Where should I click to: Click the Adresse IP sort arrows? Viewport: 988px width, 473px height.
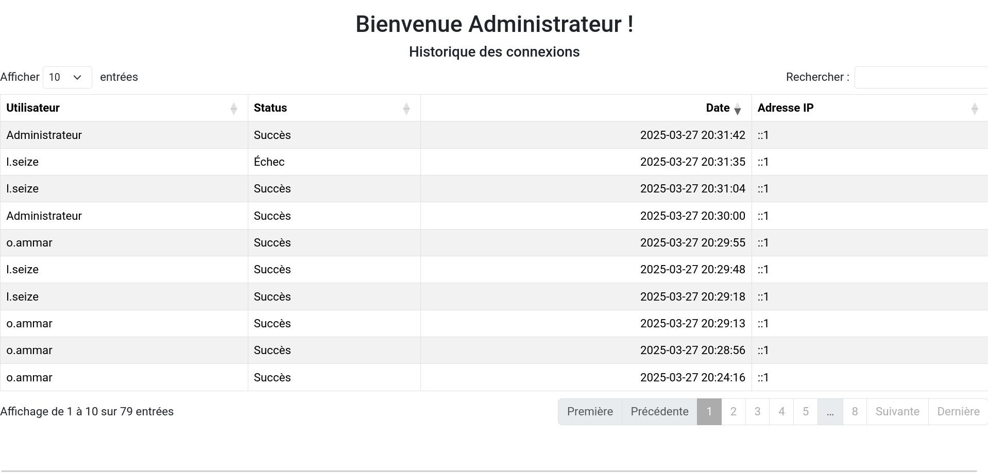[974, 109]
